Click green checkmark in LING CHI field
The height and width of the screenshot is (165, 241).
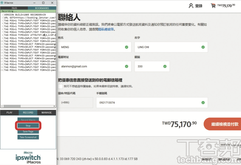(203, 47)
